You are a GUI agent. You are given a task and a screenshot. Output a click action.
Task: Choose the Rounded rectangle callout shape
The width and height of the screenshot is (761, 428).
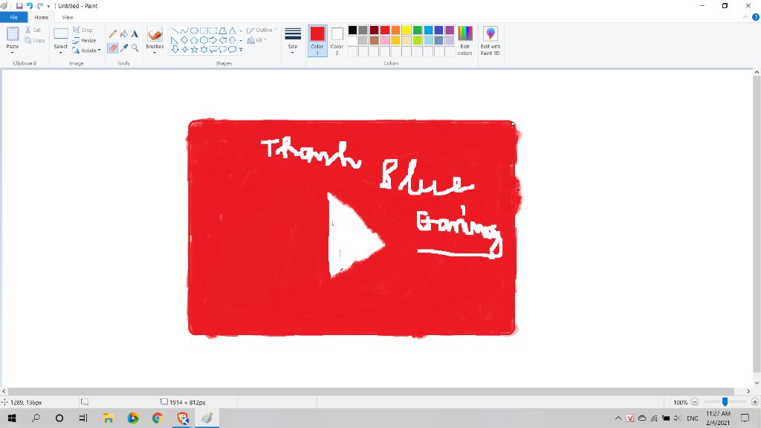point(213,50)
